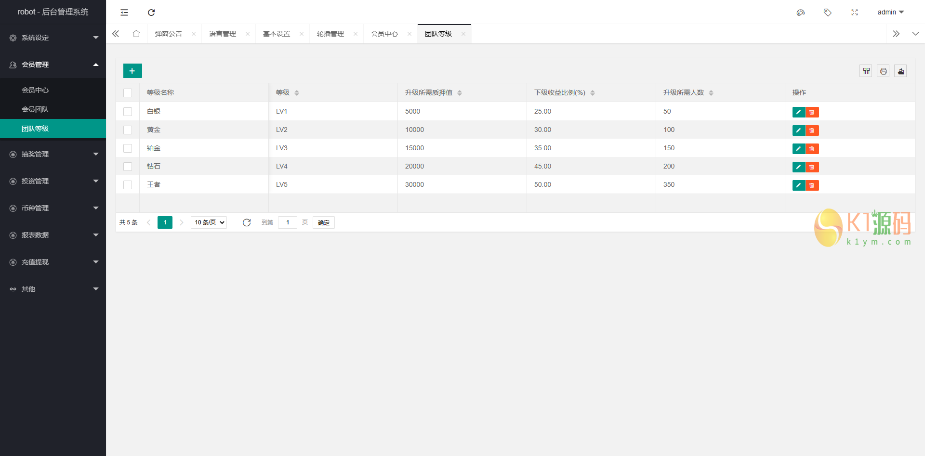Click the refresh icon in top header

pyautogui.click(x=151, y=13)
